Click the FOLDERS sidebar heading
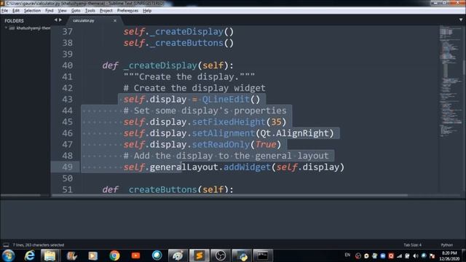The image size is (466, 262). pos(14,21)
